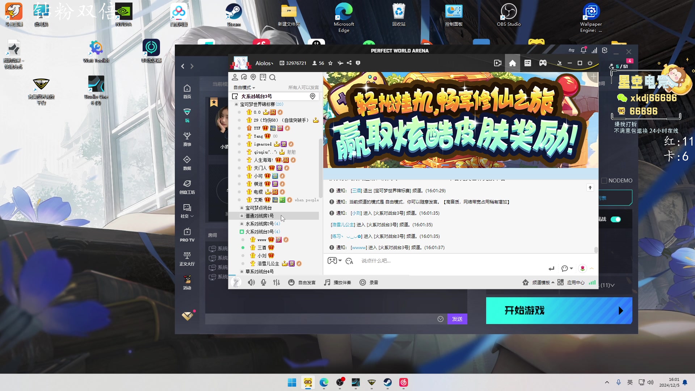
Task: Open PRO TV in Perfect World sidebar
Action: point(187,235)
